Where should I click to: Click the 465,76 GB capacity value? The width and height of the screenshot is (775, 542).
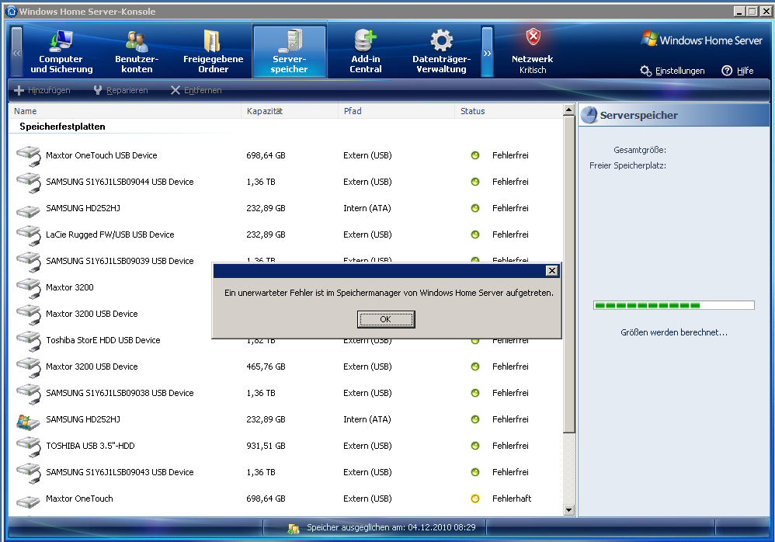click(x=266, y=367)
